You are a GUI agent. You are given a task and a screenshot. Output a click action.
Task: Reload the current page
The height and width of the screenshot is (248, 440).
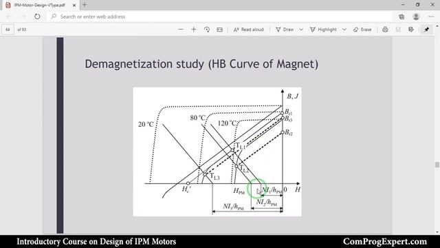(37, 17)
